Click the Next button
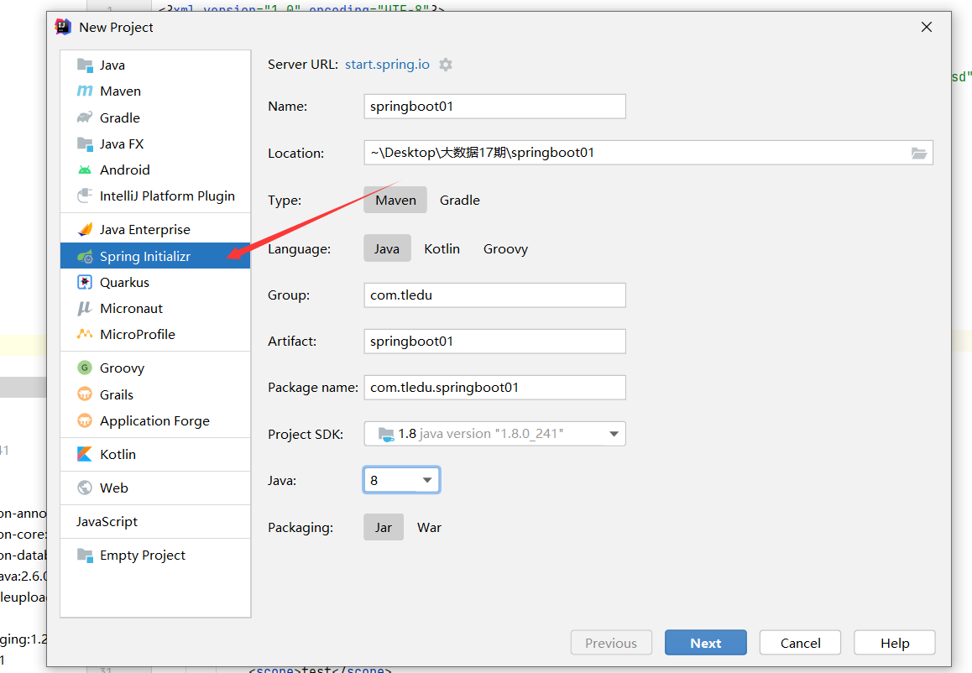972x673 pixels. 705,643
